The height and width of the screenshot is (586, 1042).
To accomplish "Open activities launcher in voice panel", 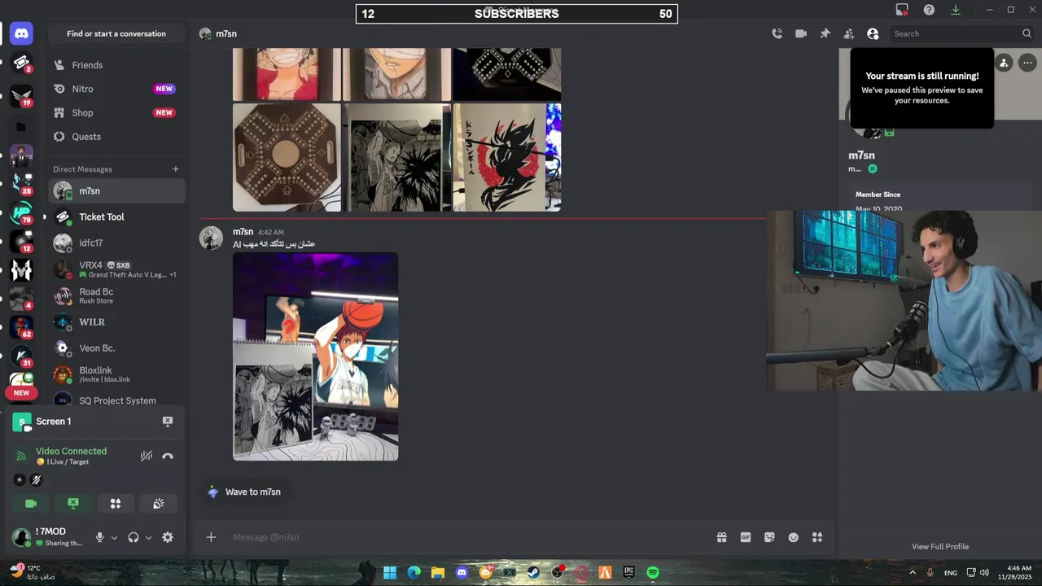I will (116, 504).
